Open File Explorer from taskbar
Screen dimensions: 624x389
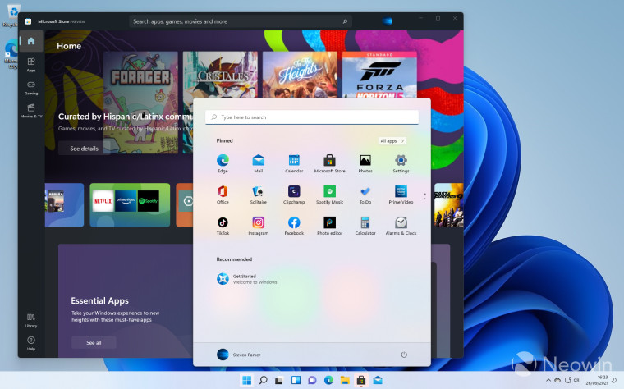(345, 380)
